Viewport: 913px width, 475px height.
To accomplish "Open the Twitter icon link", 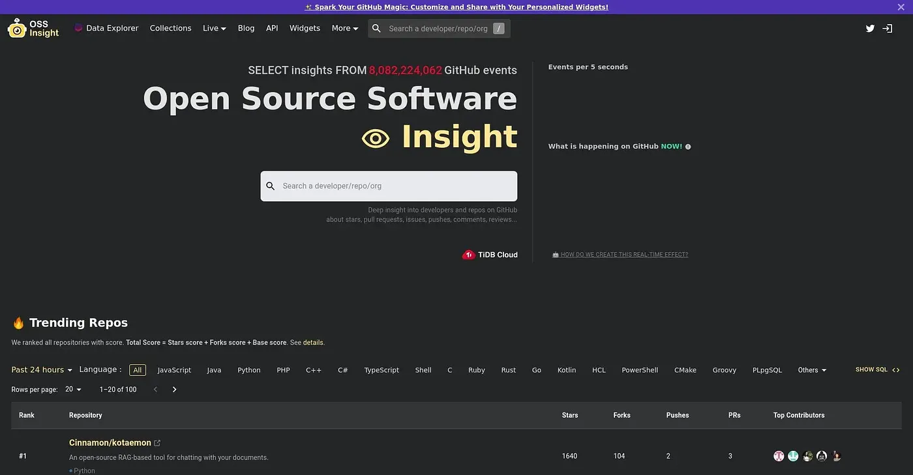I will click(870, 29).
